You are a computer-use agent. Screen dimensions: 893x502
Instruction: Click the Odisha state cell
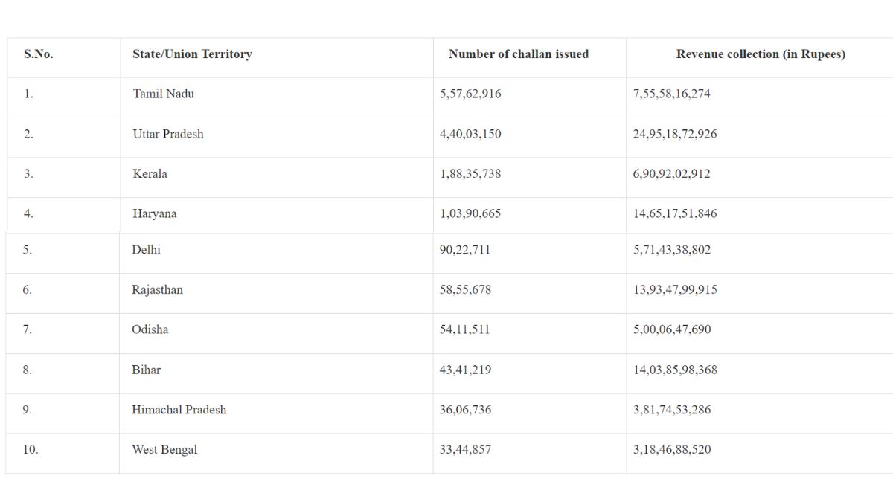pos(150,329)
